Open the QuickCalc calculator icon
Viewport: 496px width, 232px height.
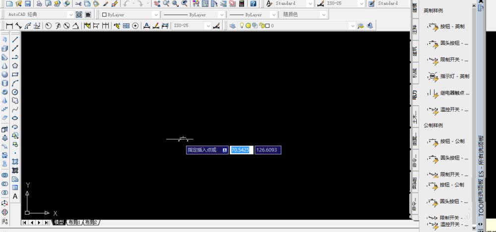(x=242, y=3)
